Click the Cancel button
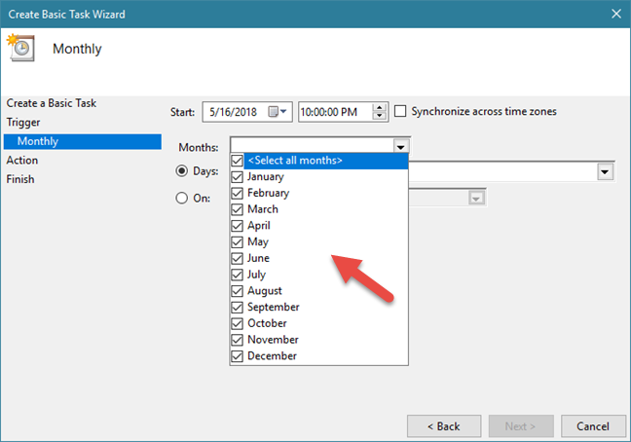 point(593,426)
